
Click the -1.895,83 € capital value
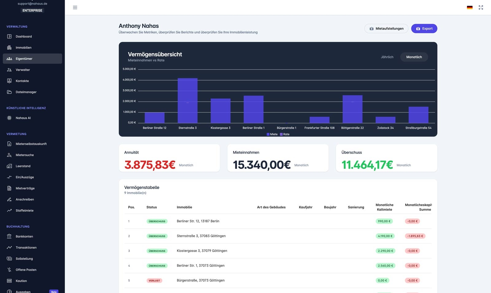(415, 236)
